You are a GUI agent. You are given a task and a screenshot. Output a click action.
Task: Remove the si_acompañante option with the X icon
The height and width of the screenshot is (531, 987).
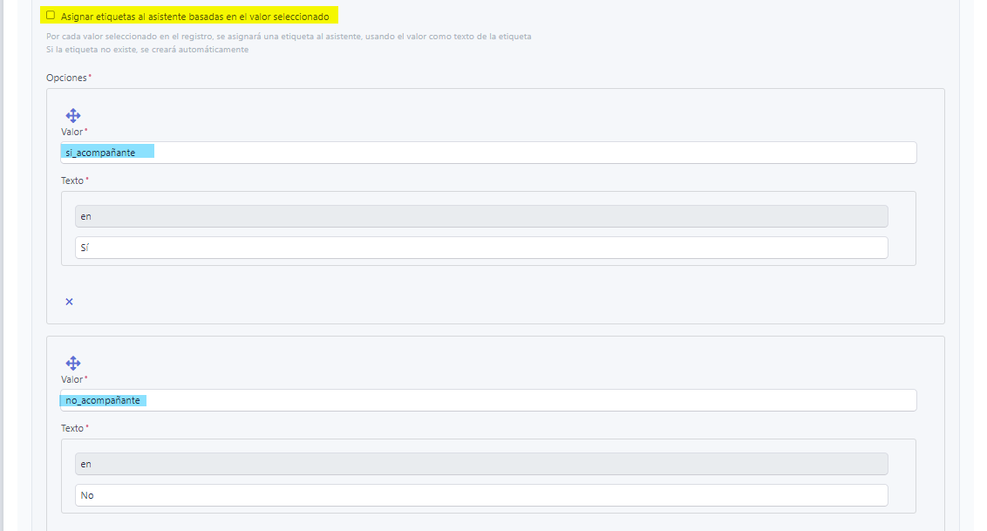coord(69,302)
